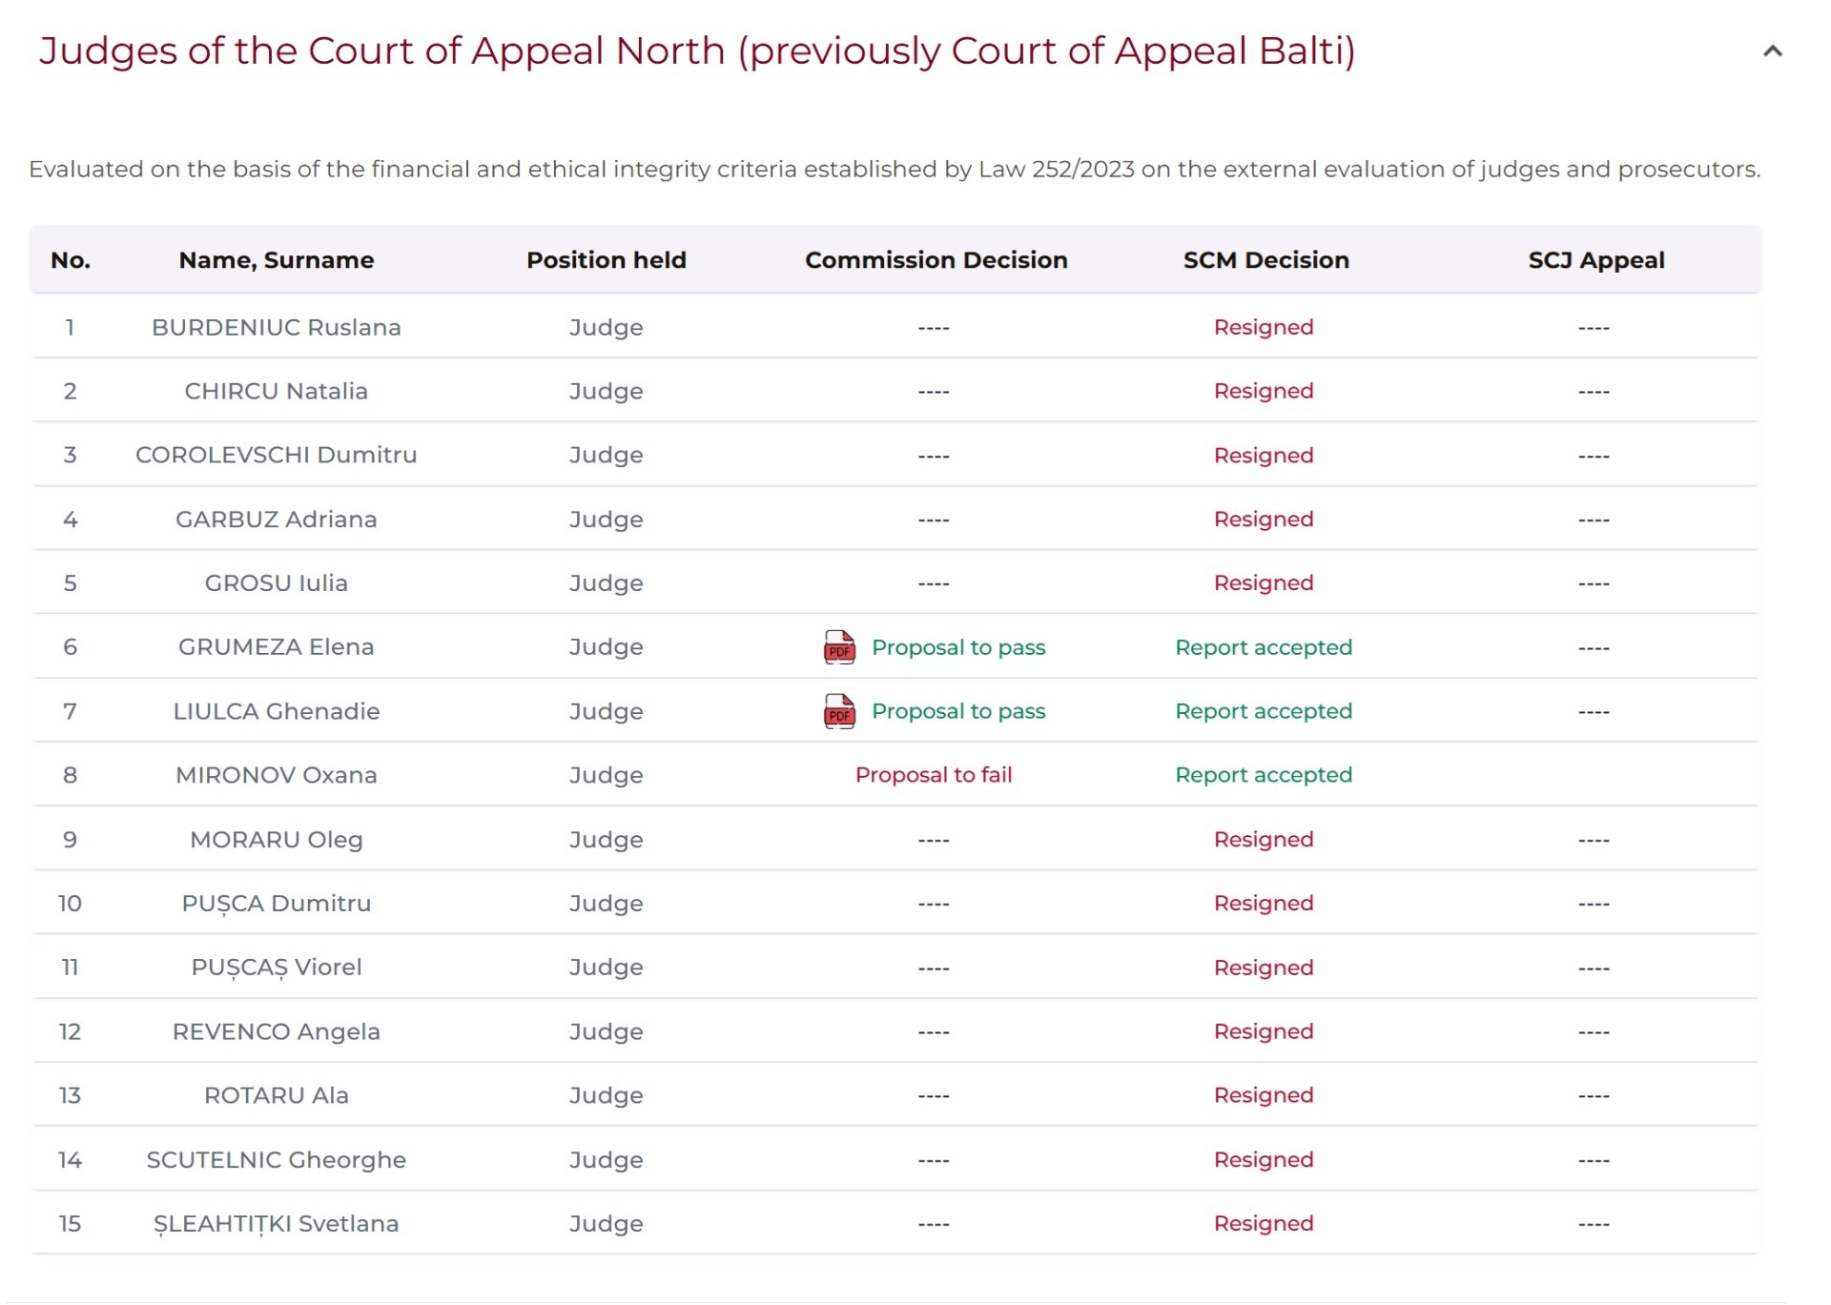Open Report accepted for GRUMEZA Elena
Viewport: 1831px width, 1305px height.
(1263, 647)
